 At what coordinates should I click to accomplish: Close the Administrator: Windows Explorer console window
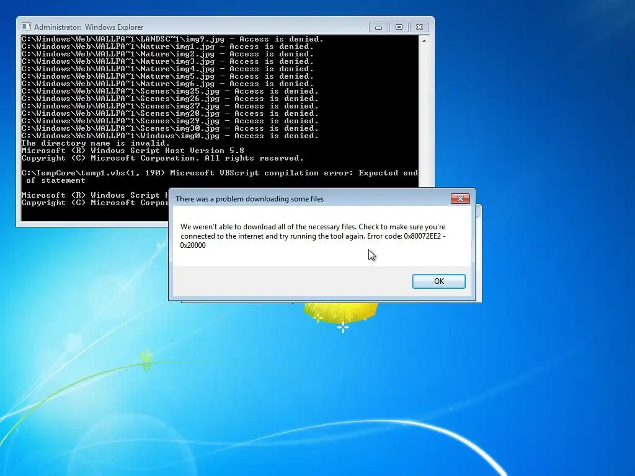[x=420, y=27]
